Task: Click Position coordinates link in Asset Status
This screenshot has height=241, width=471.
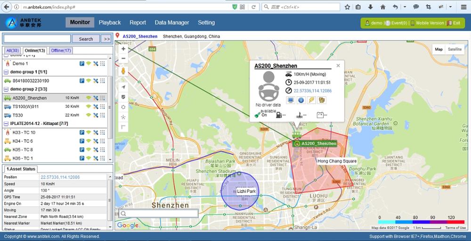Action: tap(60, 177)
